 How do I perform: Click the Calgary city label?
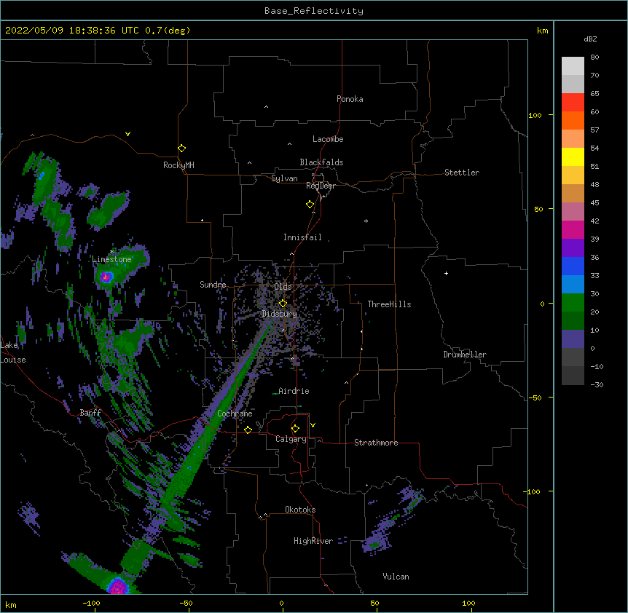291,439
